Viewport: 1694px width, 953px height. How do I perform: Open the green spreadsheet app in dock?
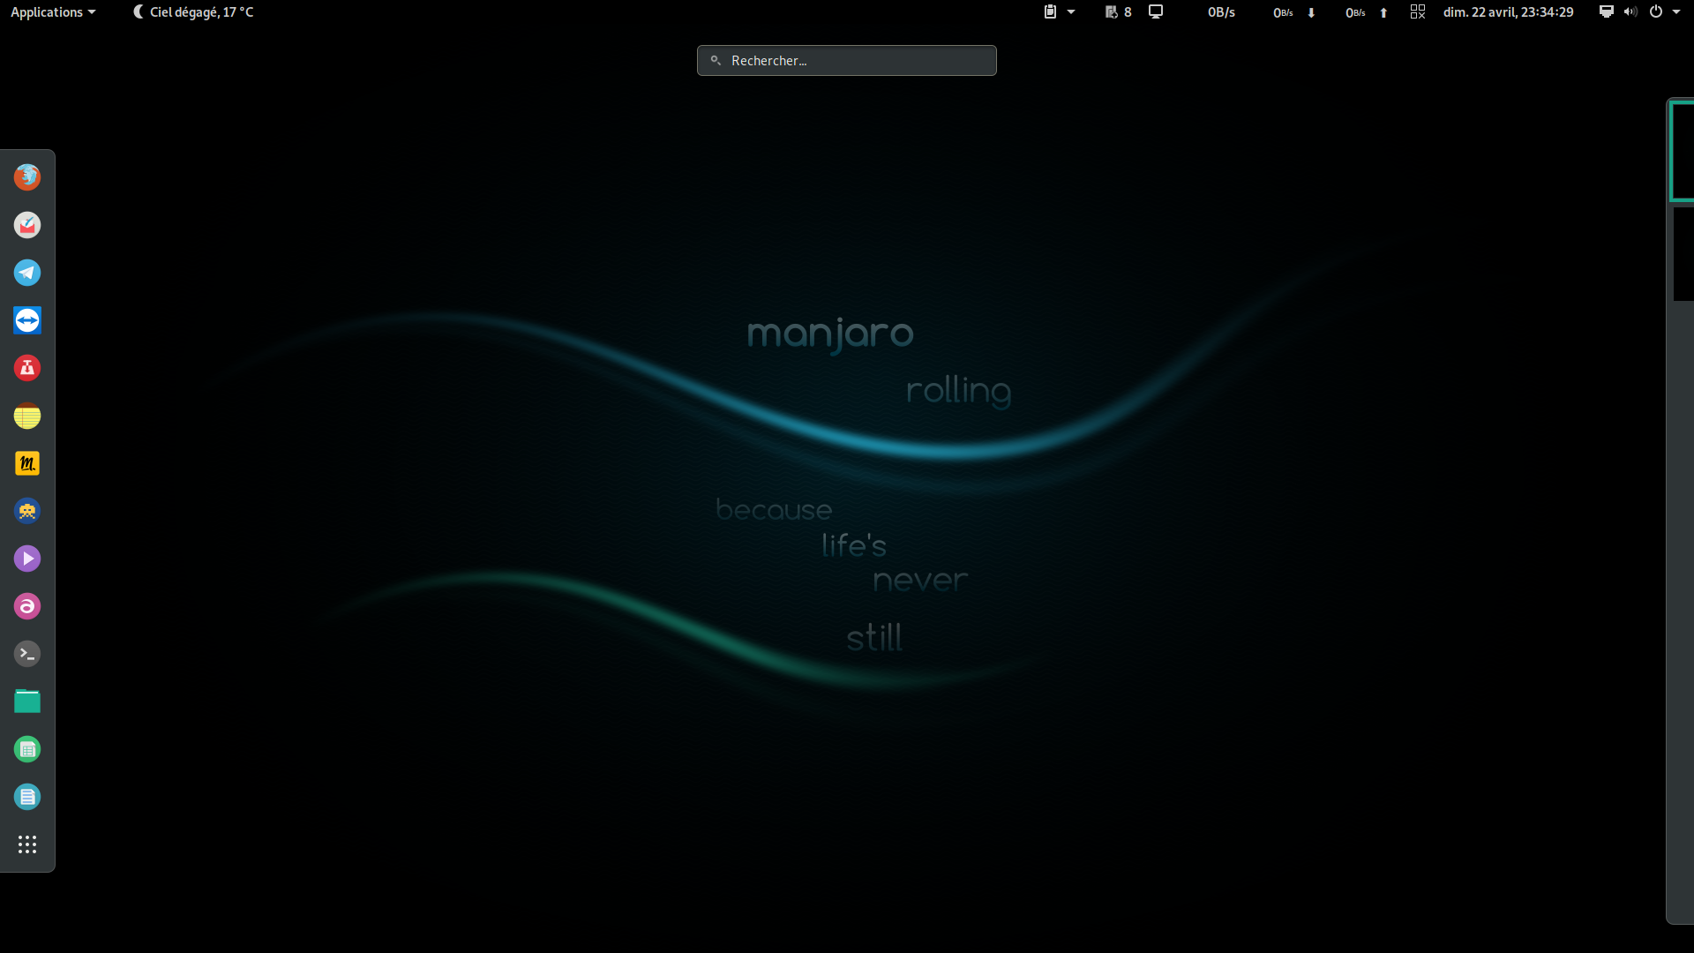tap(27, 749)
